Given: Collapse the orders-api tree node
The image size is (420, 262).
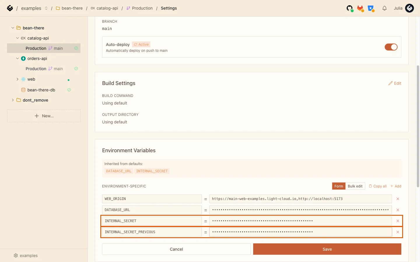Looking at the screenshot, I should coord(17,59).
